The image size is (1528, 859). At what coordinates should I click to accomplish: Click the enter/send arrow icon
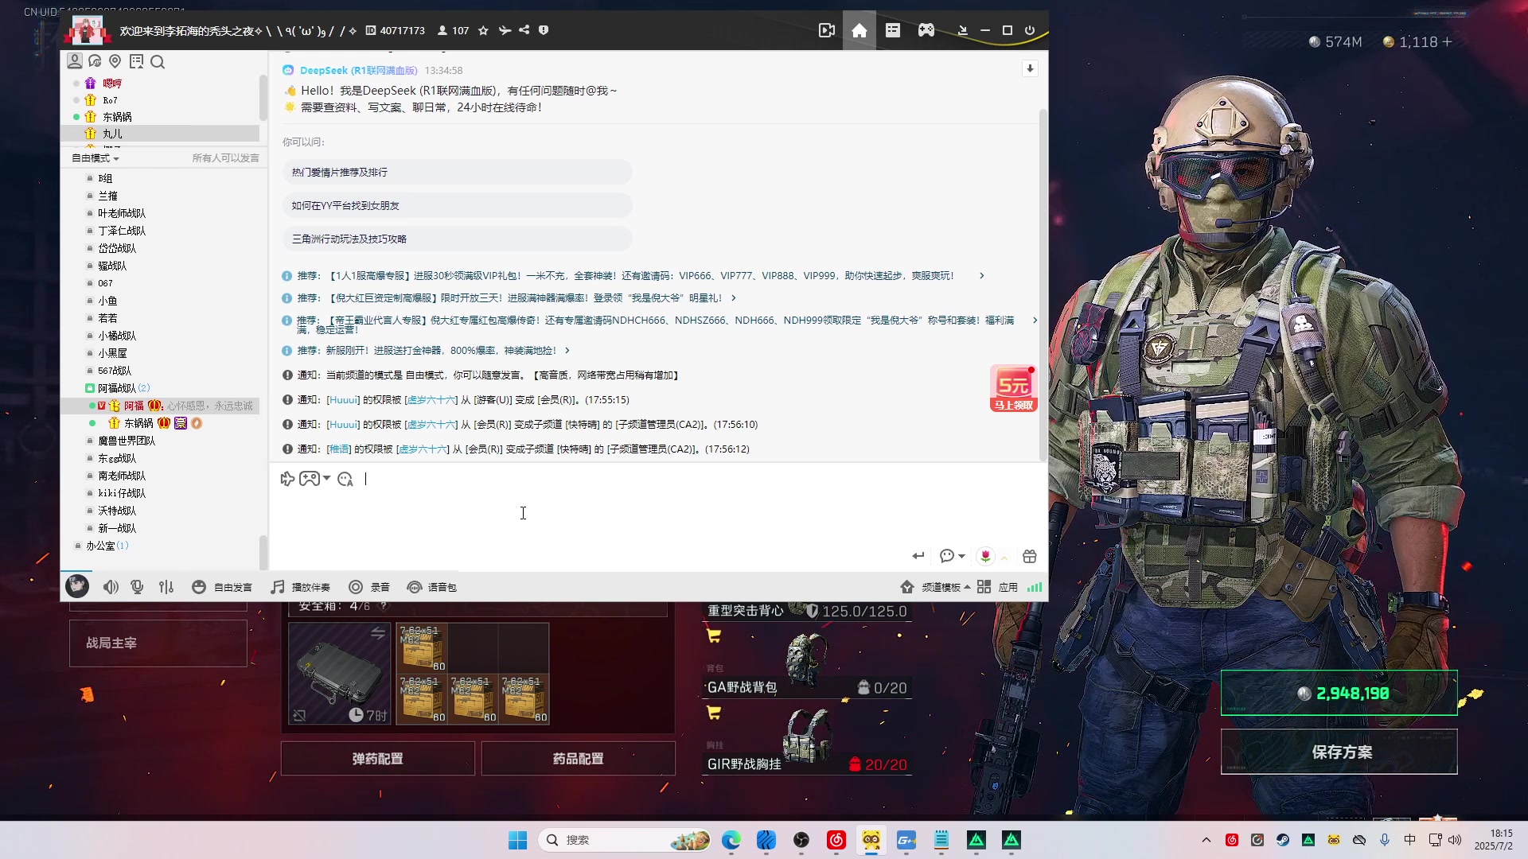(918, 556)
